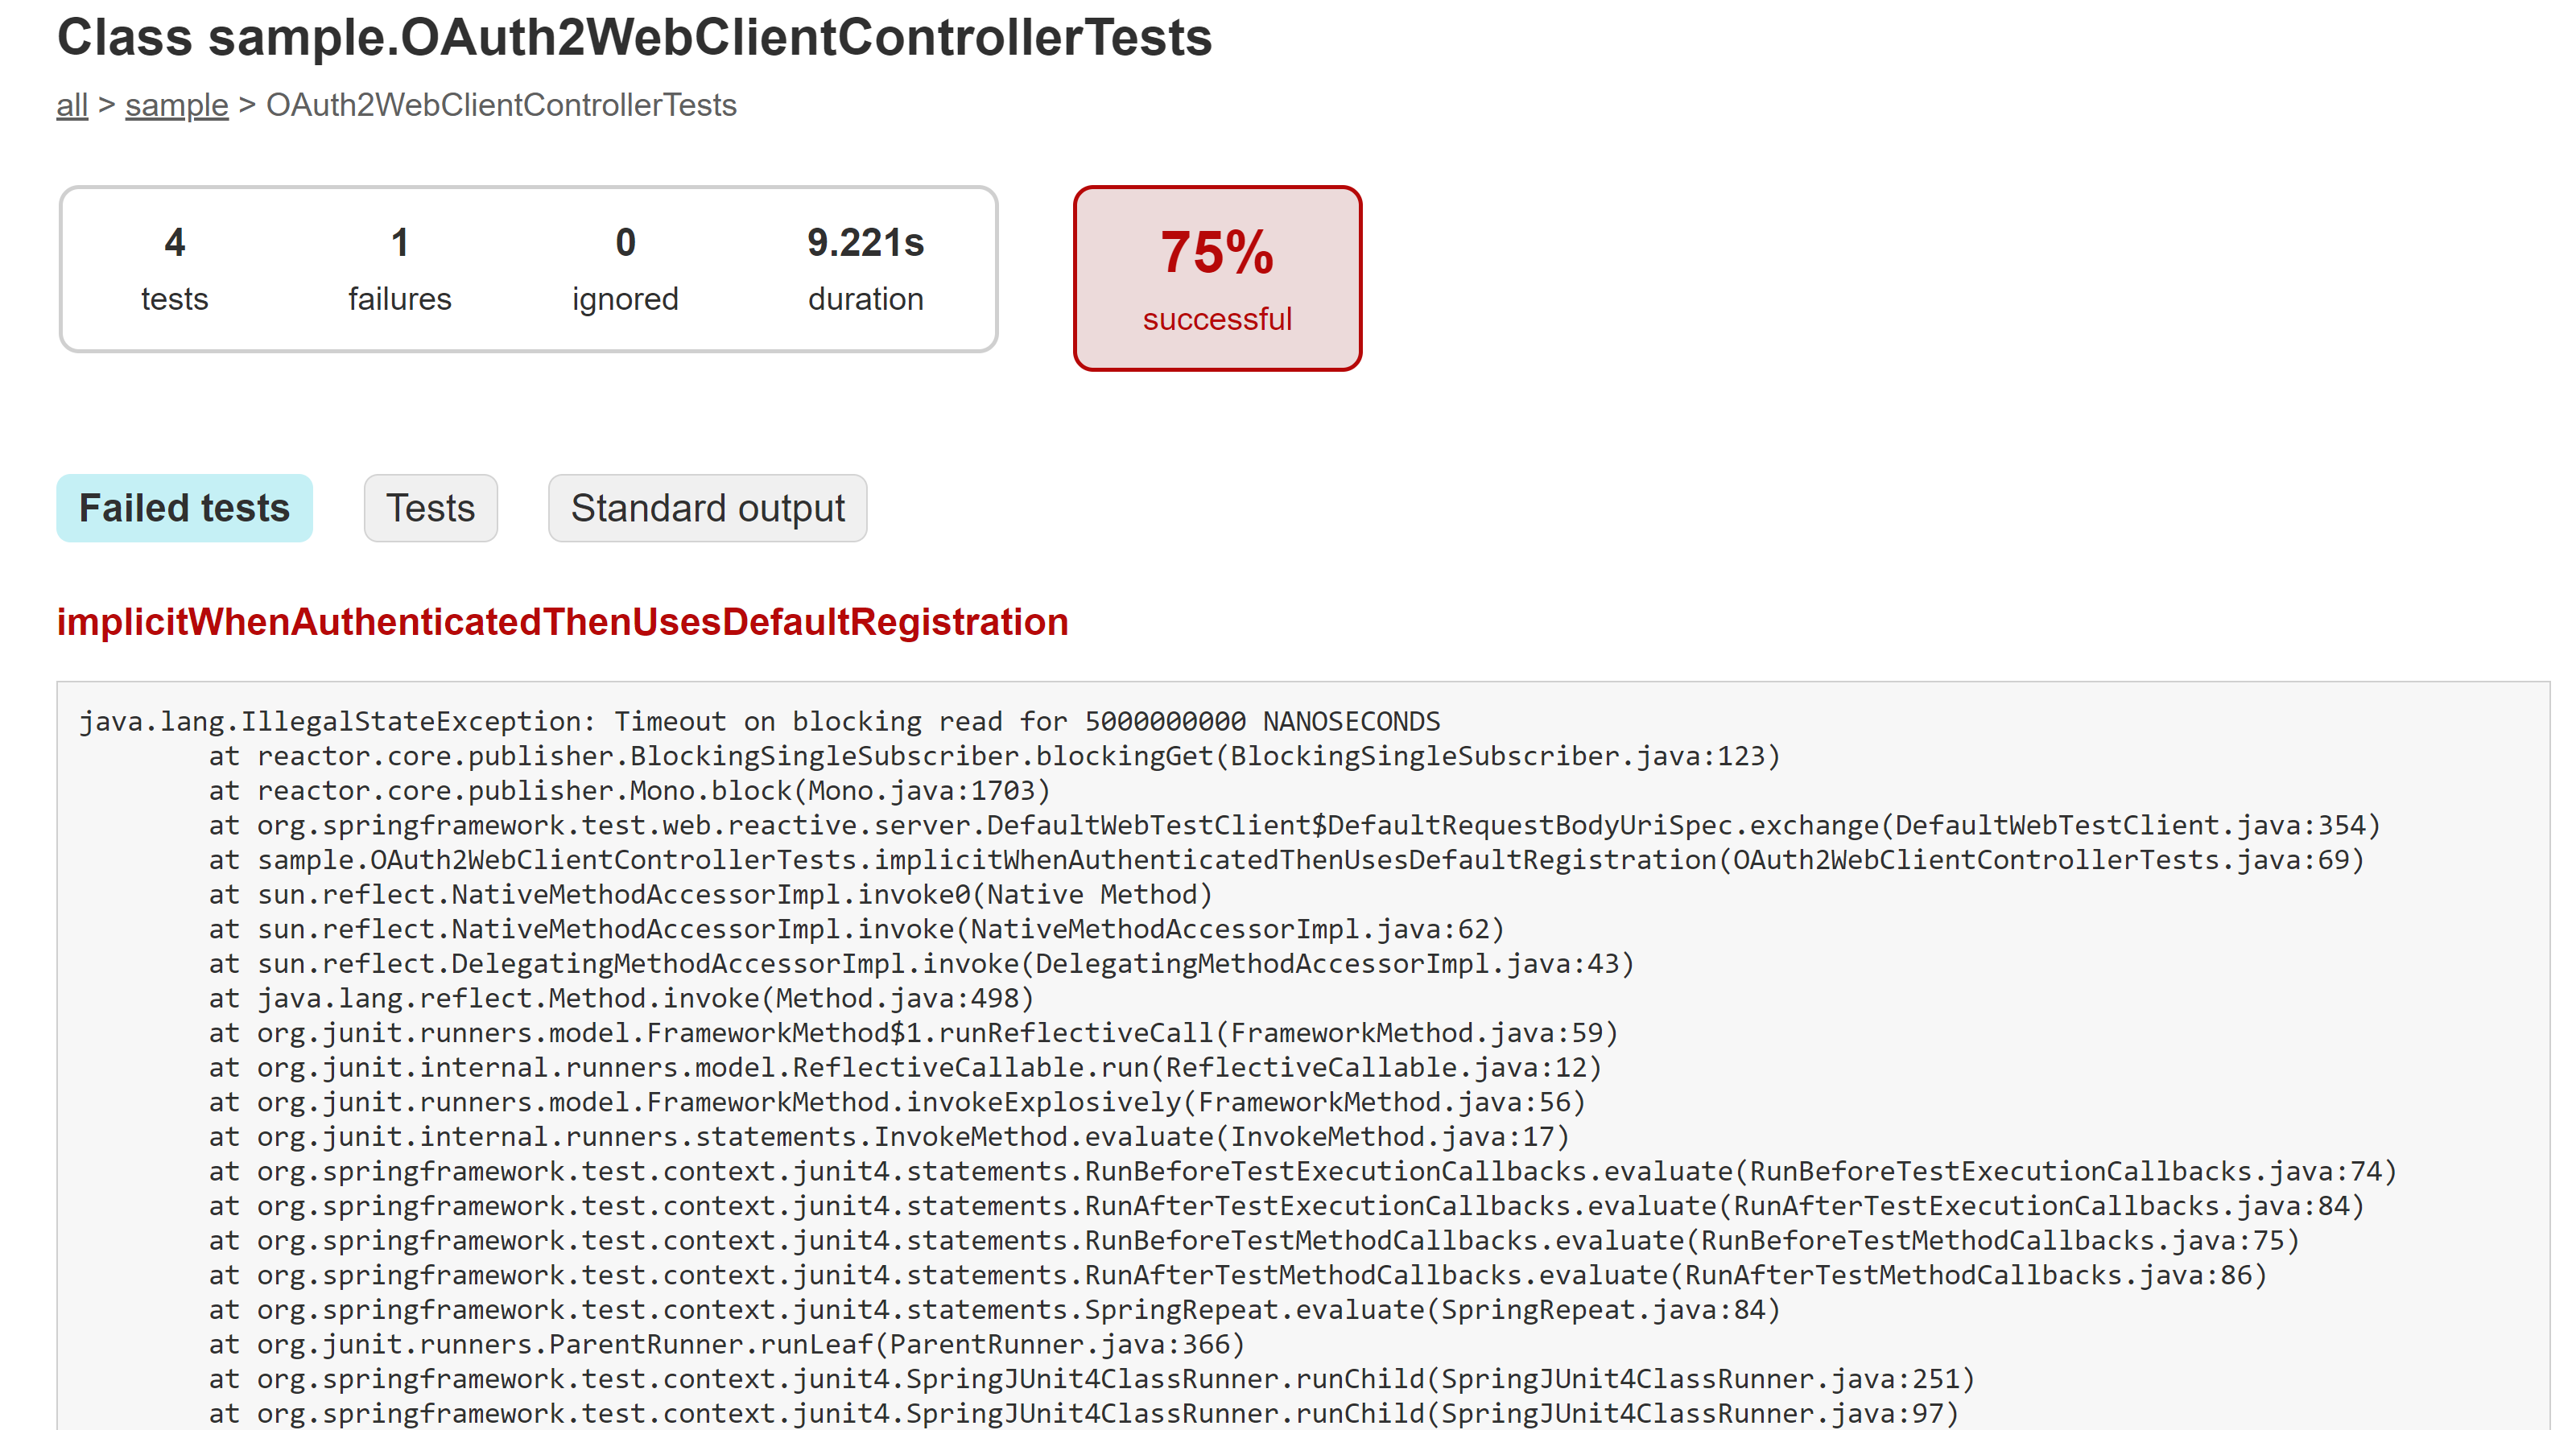
Task: Click the SpringRepeat.evaluate stack trace line
Action: point(994,1310)
